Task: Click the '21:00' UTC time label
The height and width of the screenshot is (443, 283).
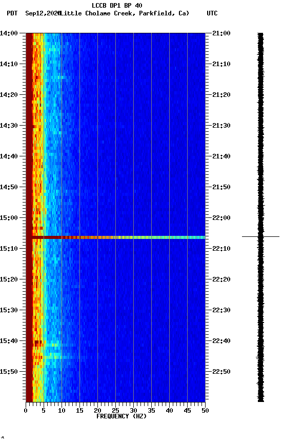Action: pyautogui.click(x=221, y=33)
